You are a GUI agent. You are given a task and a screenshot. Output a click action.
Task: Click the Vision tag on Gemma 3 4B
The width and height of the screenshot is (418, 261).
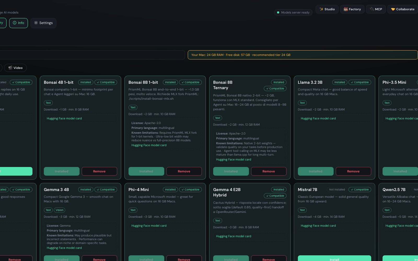coord(60,210)
